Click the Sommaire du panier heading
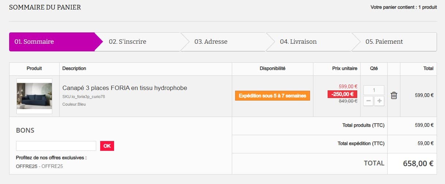 (x=45, y=7)
